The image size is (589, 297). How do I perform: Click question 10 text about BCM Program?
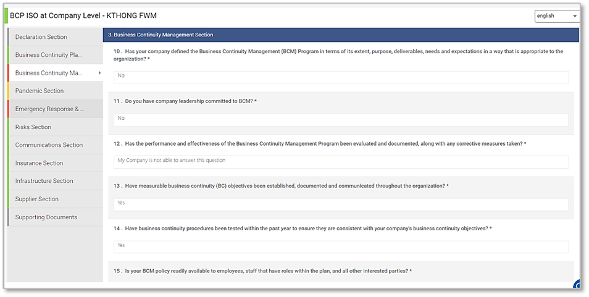(x=338, y=55)
